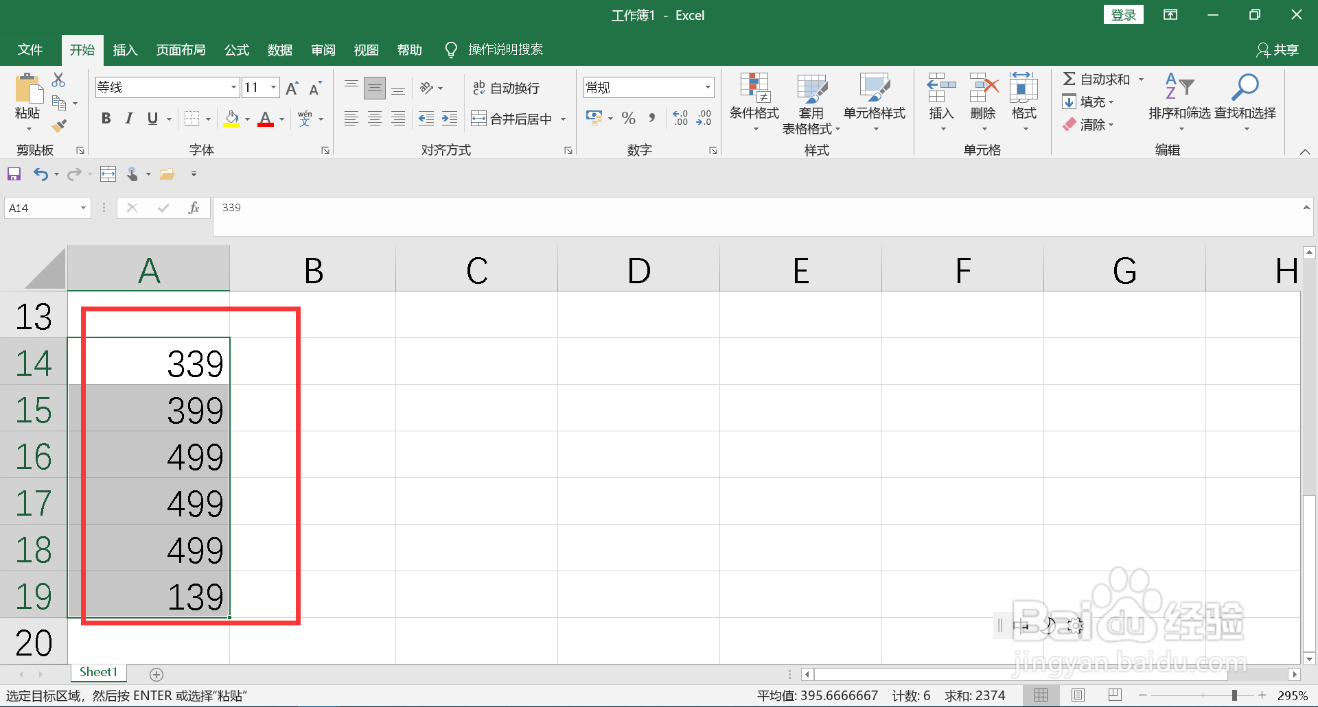1318x707 pixels.
Task: Toggle 自动换行 wrap text
Action: coord(507,88)
